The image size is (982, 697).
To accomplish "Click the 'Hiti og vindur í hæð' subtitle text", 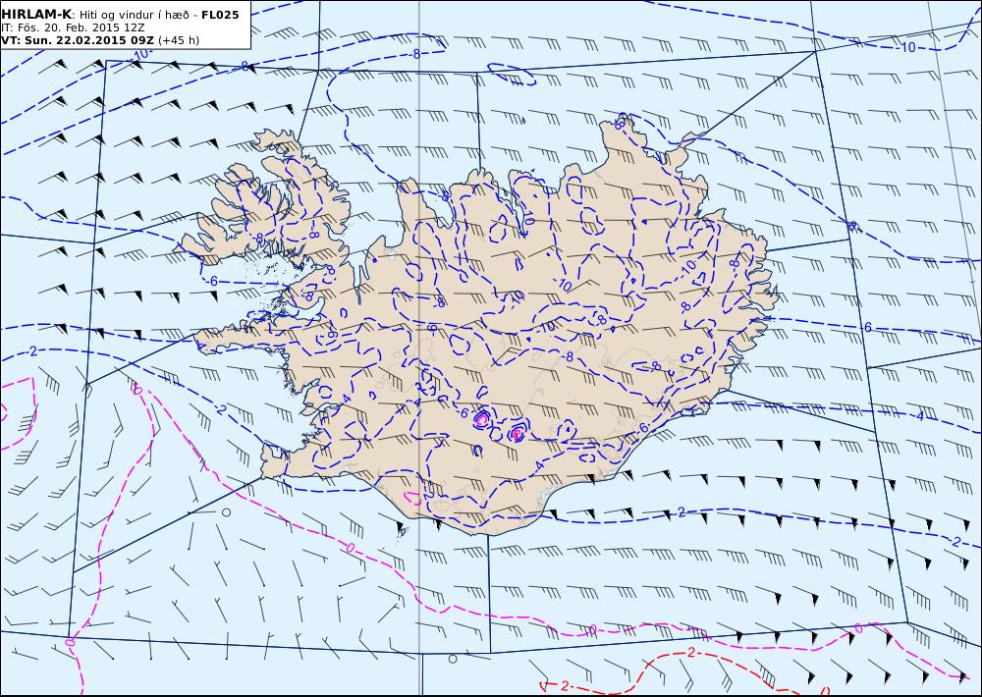I will pyautogui.click(x=134, y=15).
